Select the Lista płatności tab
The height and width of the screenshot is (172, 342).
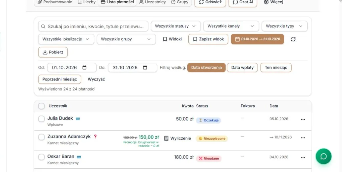coord(117,2)
